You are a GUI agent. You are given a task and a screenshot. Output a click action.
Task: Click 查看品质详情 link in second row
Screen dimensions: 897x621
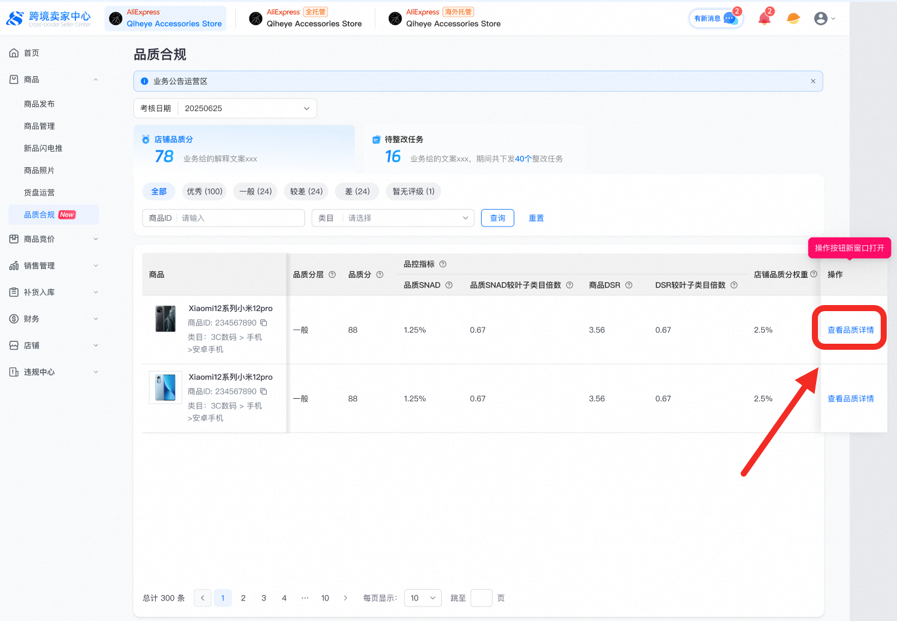[x=851, y=399]
